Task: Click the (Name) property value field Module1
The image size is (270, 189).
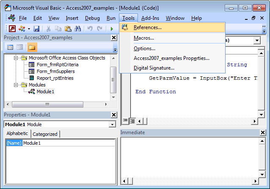Action: coord(69,143)
